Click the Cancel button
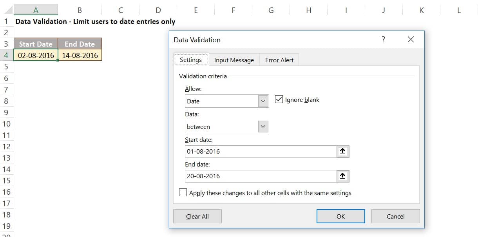The width and height of the screenshot is (478, 237). pos(395,216)
